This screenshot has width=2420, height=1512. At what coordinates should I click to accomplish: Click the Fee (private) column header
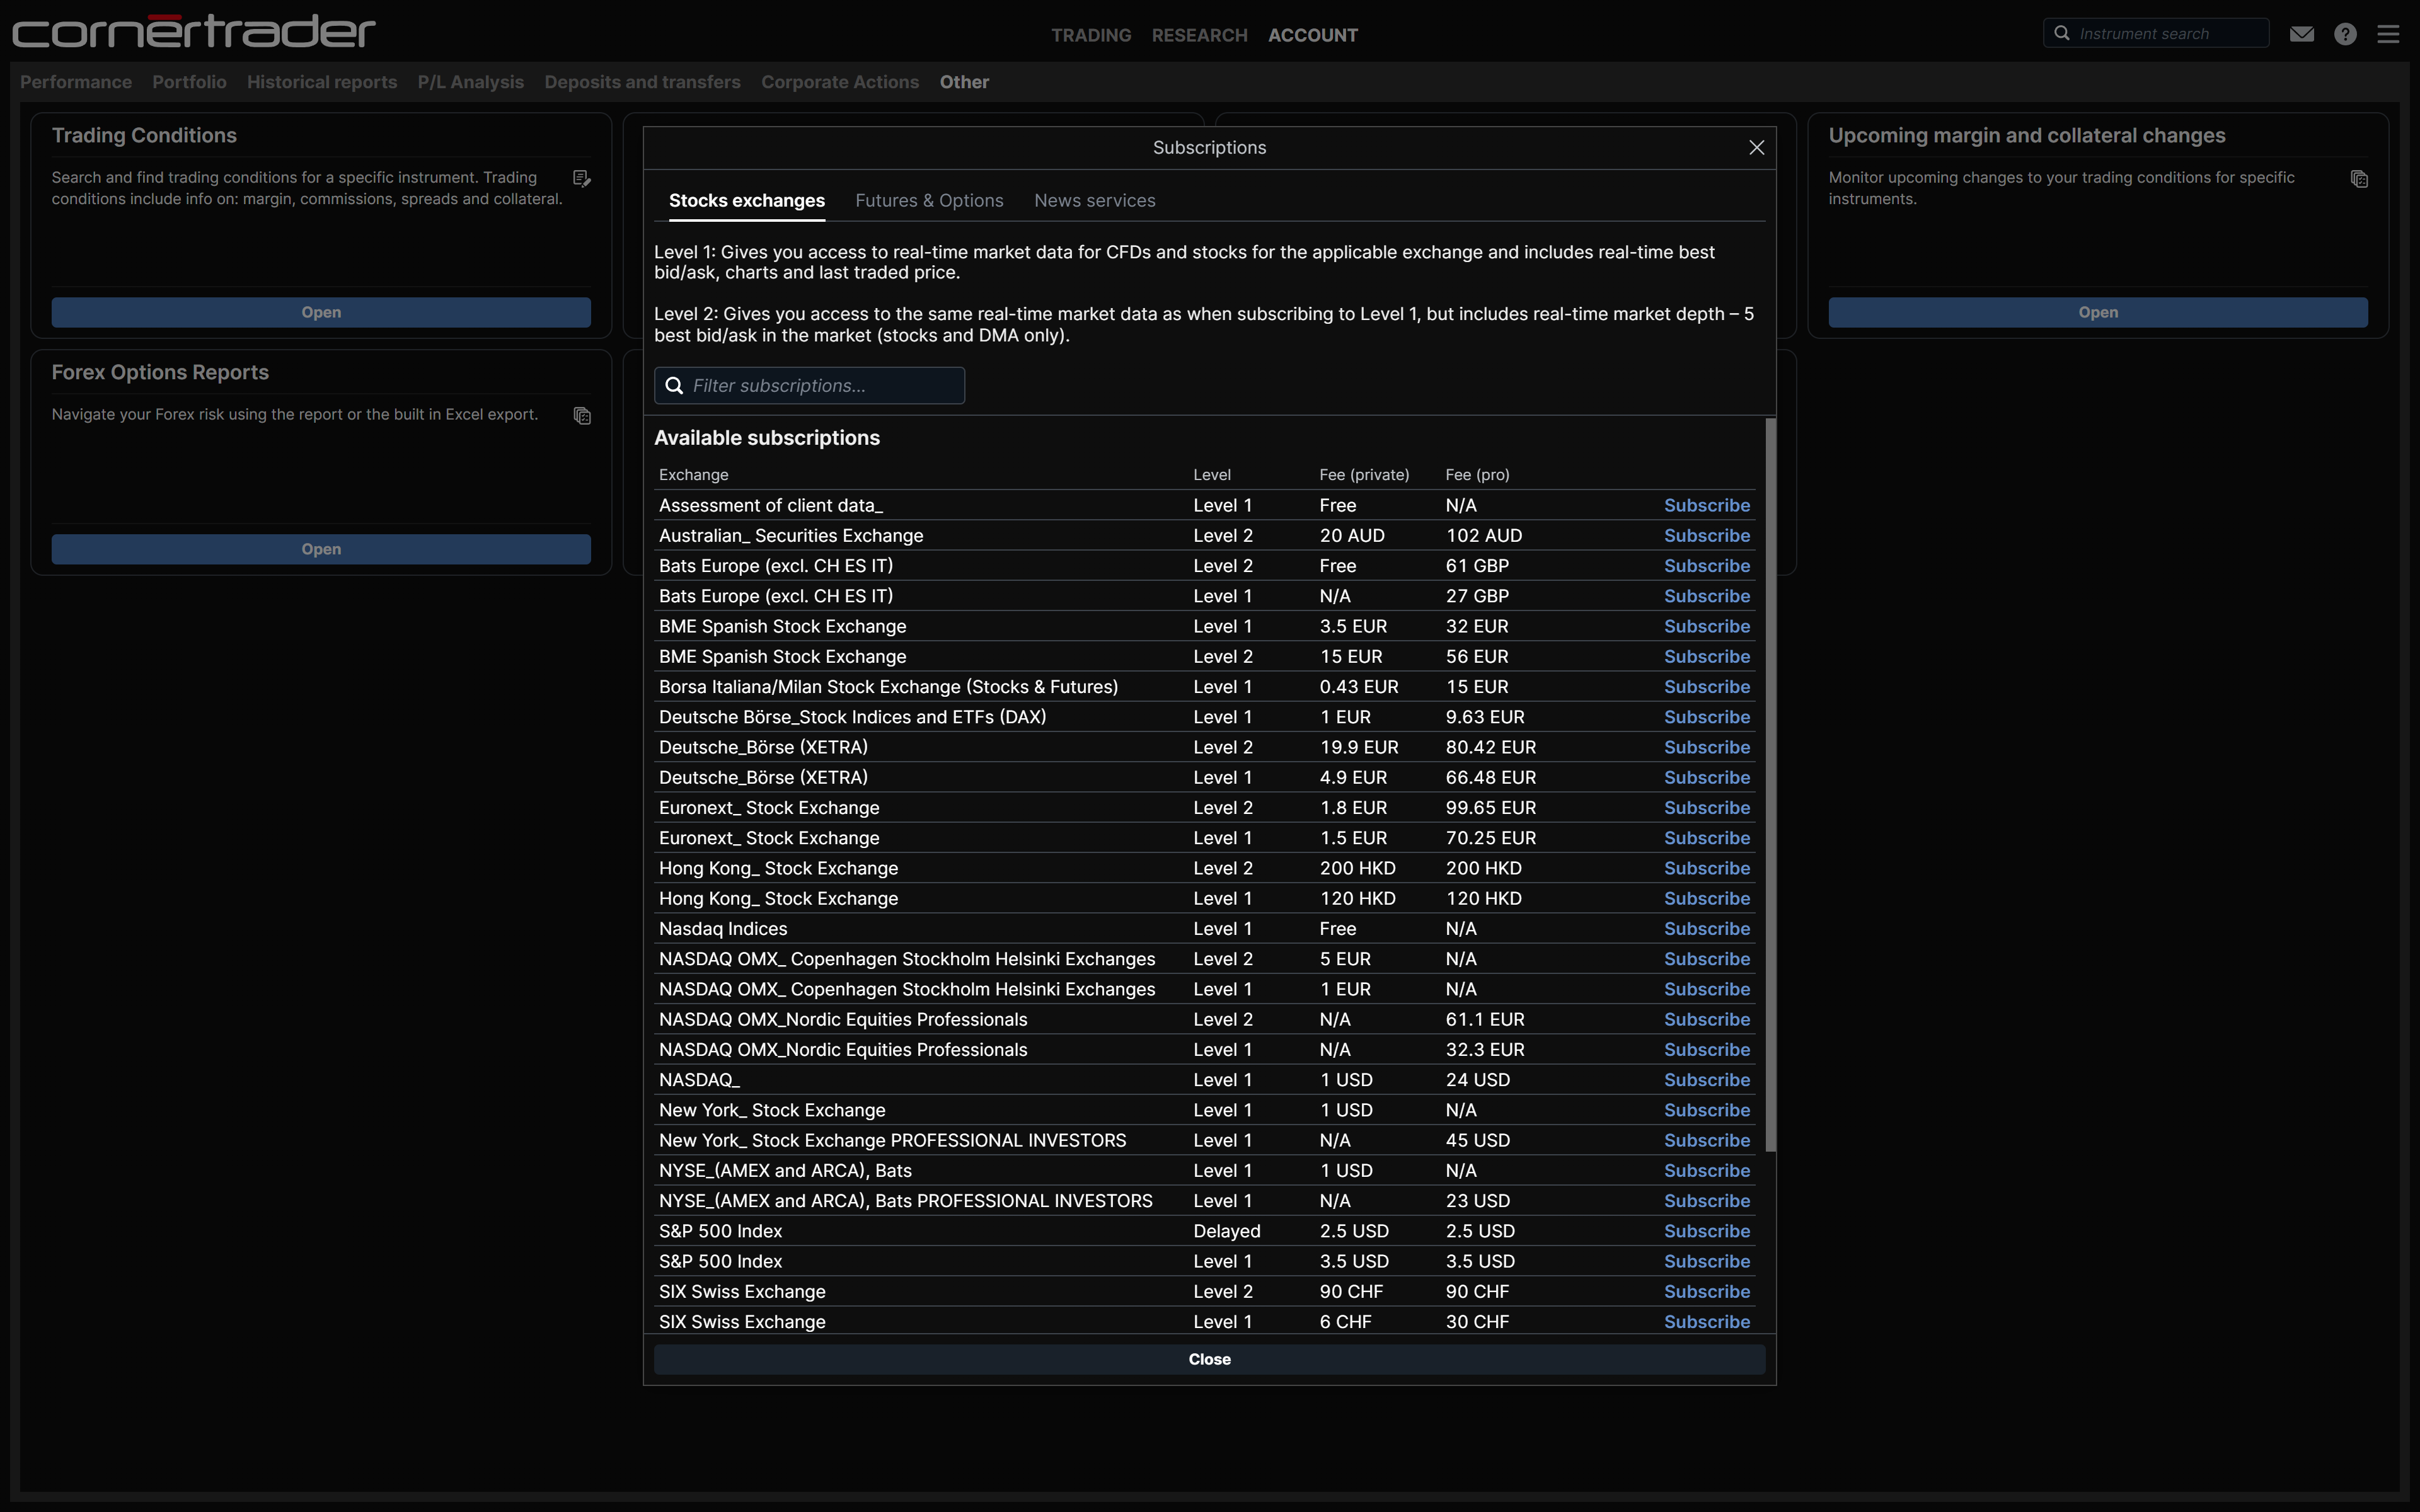coord(1364,475)
